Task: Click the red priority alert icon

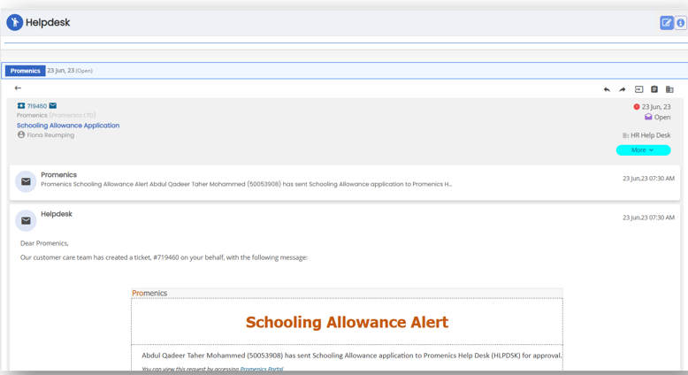Action: click(x=637, y=107)
